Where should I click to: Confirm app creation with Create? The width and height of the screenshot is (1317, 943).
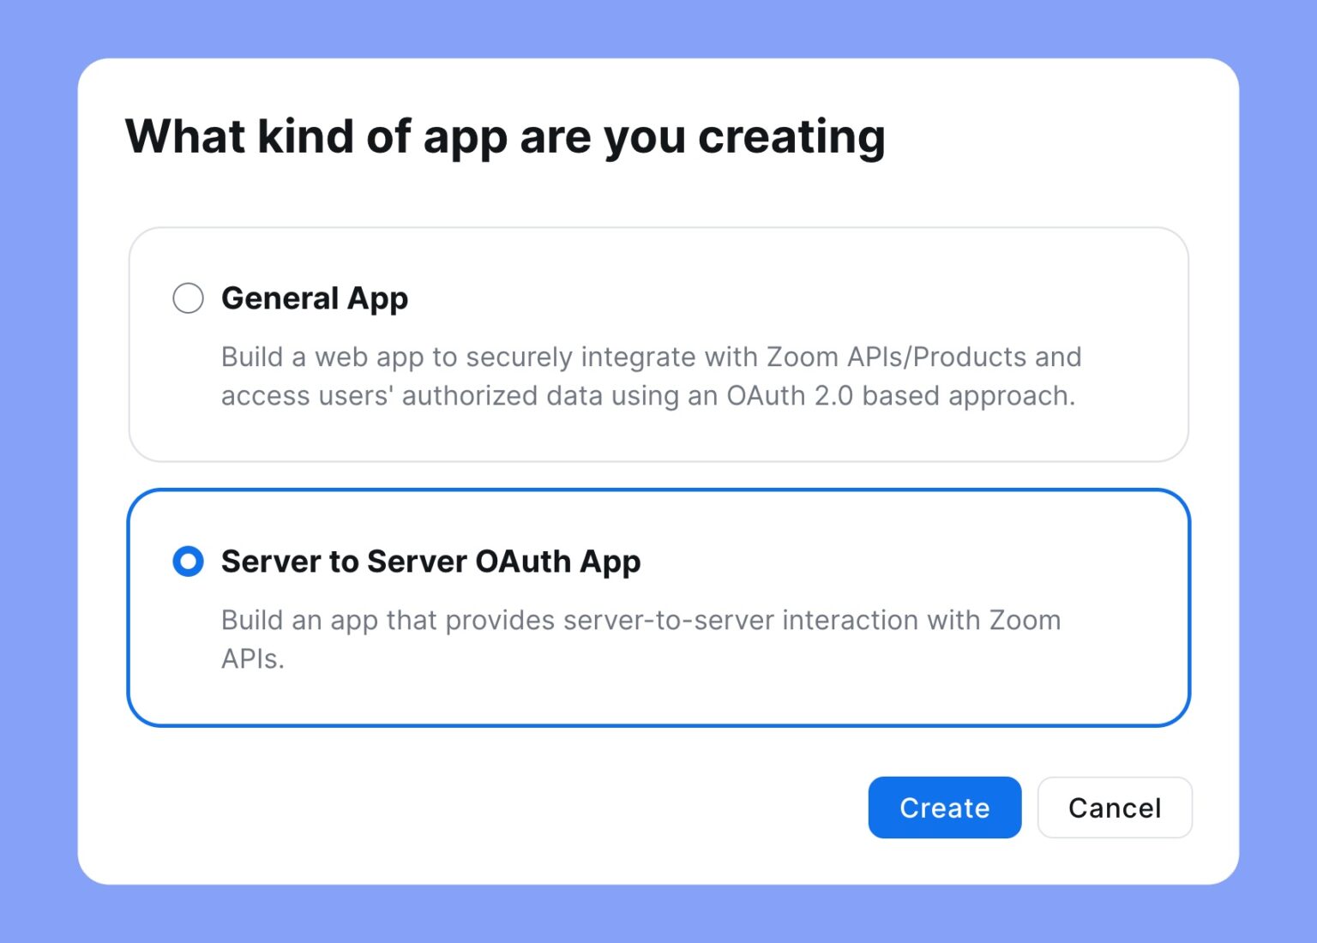point(944,807)
